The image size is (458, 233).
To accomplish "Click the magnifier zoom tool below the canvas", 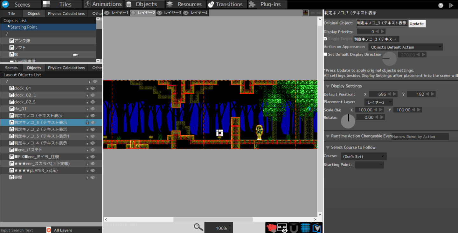I will click(198, 227).
